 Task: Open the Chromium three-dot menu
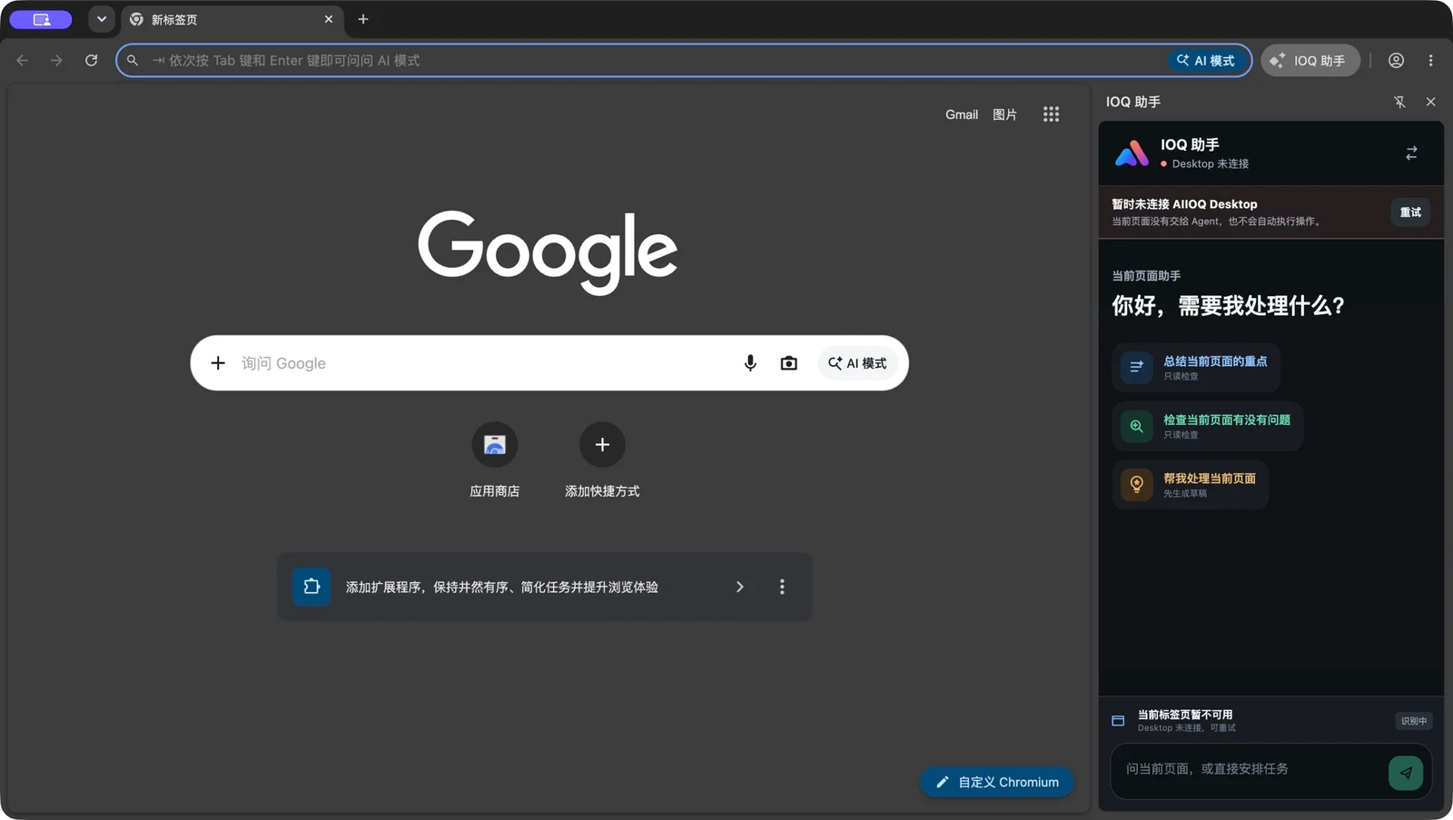coord(1430,60)
